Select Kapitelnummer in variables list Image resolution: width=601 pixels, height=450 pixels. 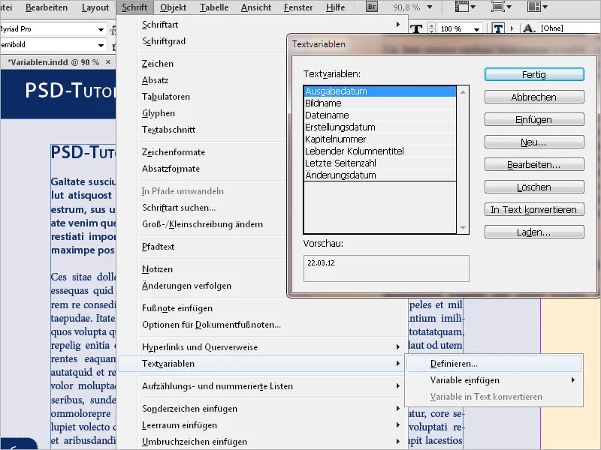[x=380, y=139]
